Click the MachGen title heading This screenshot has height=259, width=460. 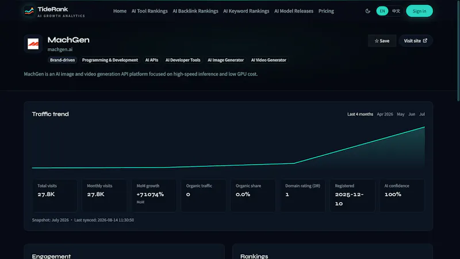tap(68, 40)
